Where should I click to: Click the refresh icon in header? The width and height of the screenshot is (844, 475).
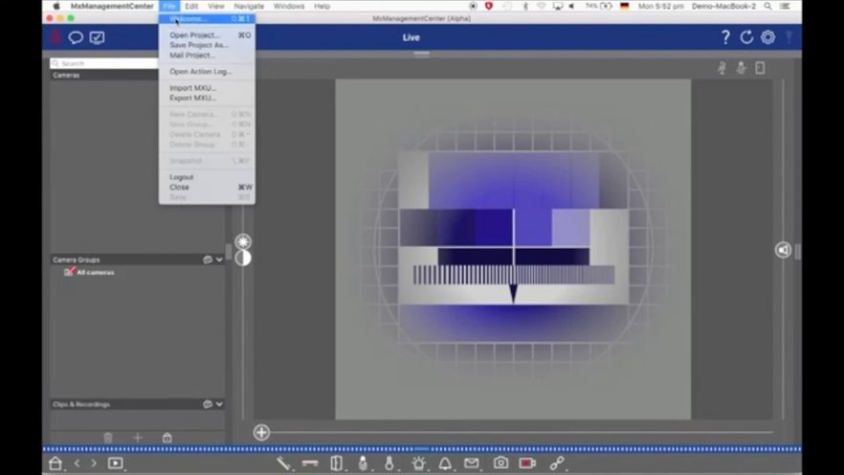click(x=746, y=37)
